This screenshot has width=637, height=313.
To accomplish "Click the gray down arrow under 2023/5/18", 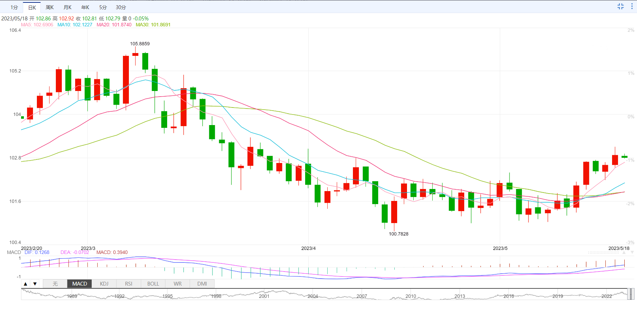I will [x=632, y=253].
